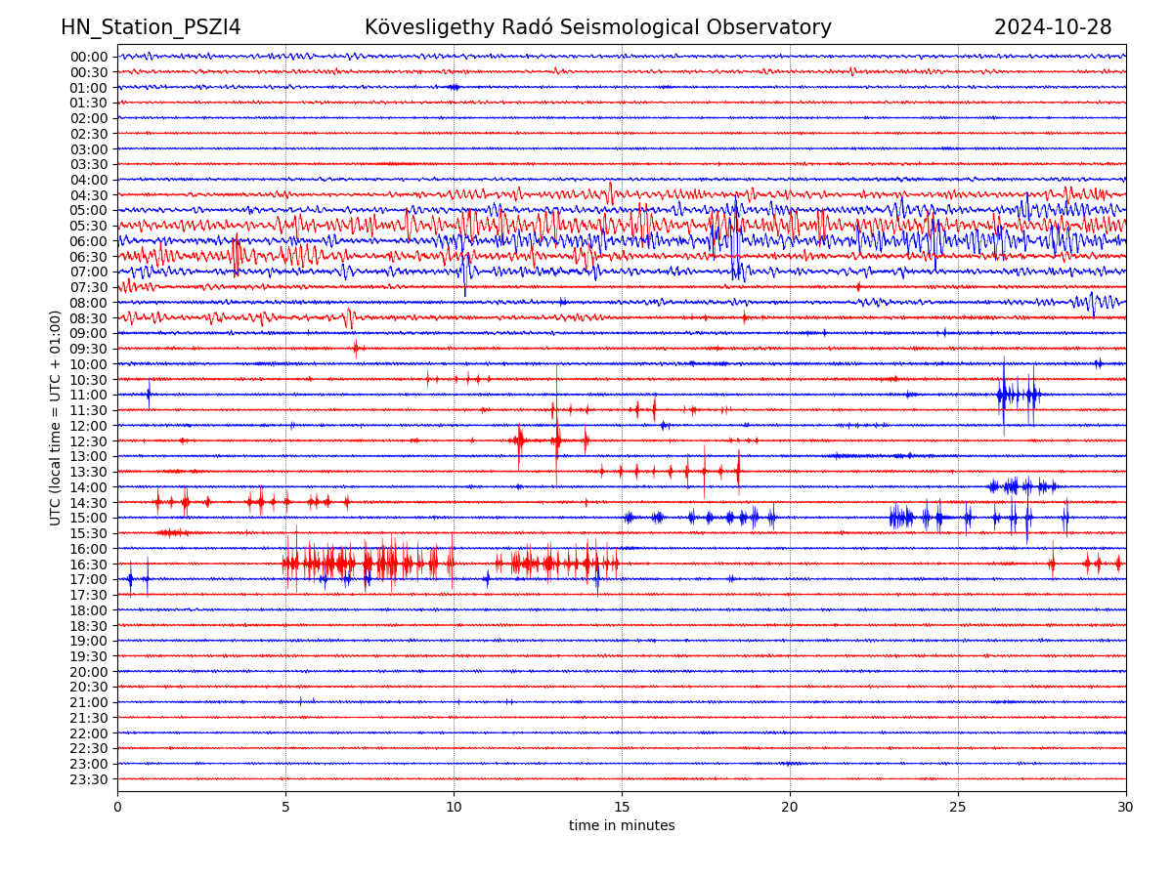The height and width of the screenshot is (879, 1173).
Task: Select the x-axis tick label 25
Action: (958, 807)
